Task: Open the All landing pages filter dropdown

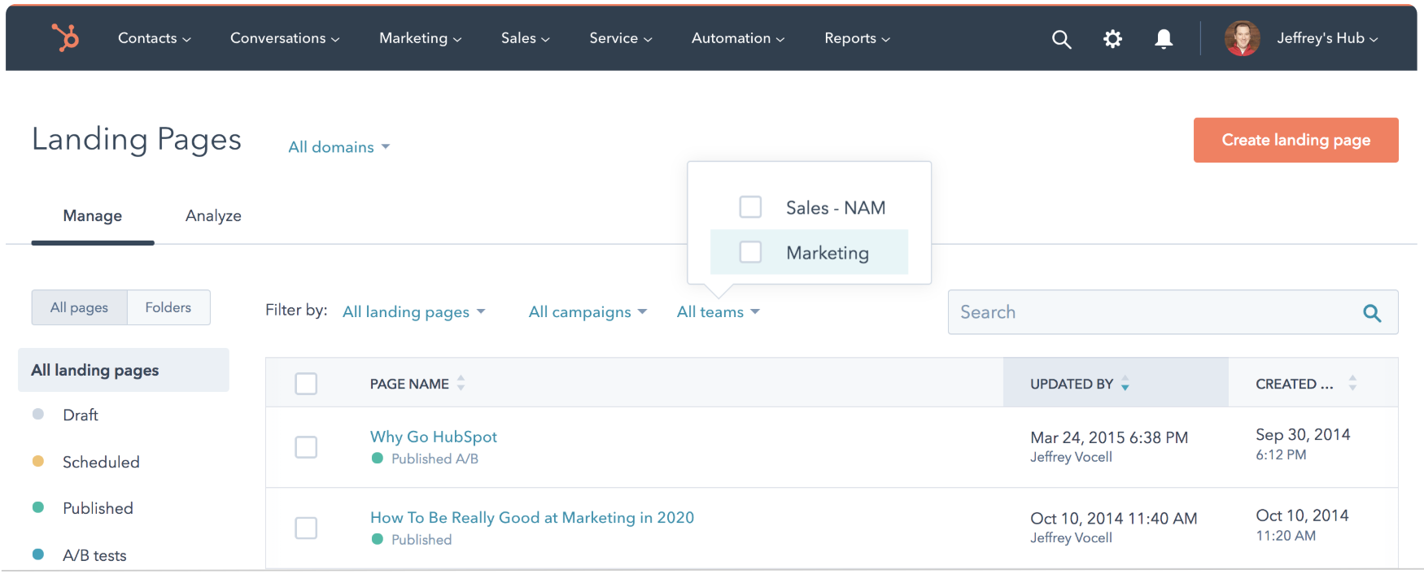Action: 413,312
